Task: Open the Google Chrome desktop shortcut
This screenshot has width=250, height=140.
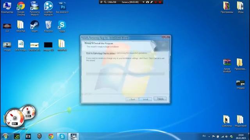Action: (x=21, y=9)
